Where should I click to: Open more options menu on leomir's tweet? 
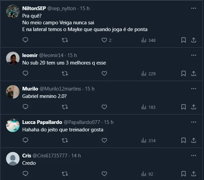point(194,55)
